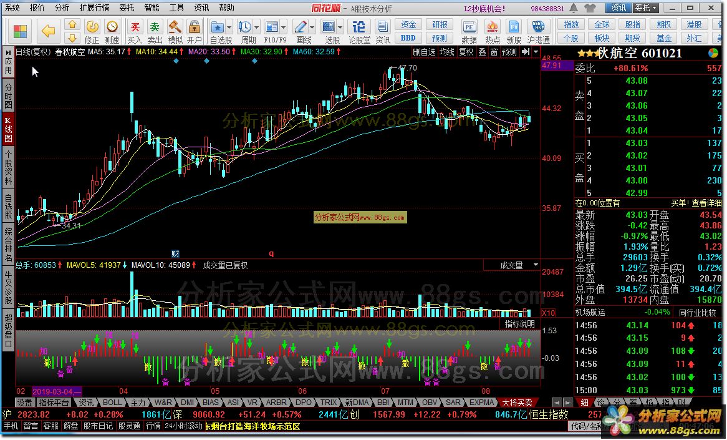Click the BBD button
Screen dimensions: 727x440
[x=408, y=38]
